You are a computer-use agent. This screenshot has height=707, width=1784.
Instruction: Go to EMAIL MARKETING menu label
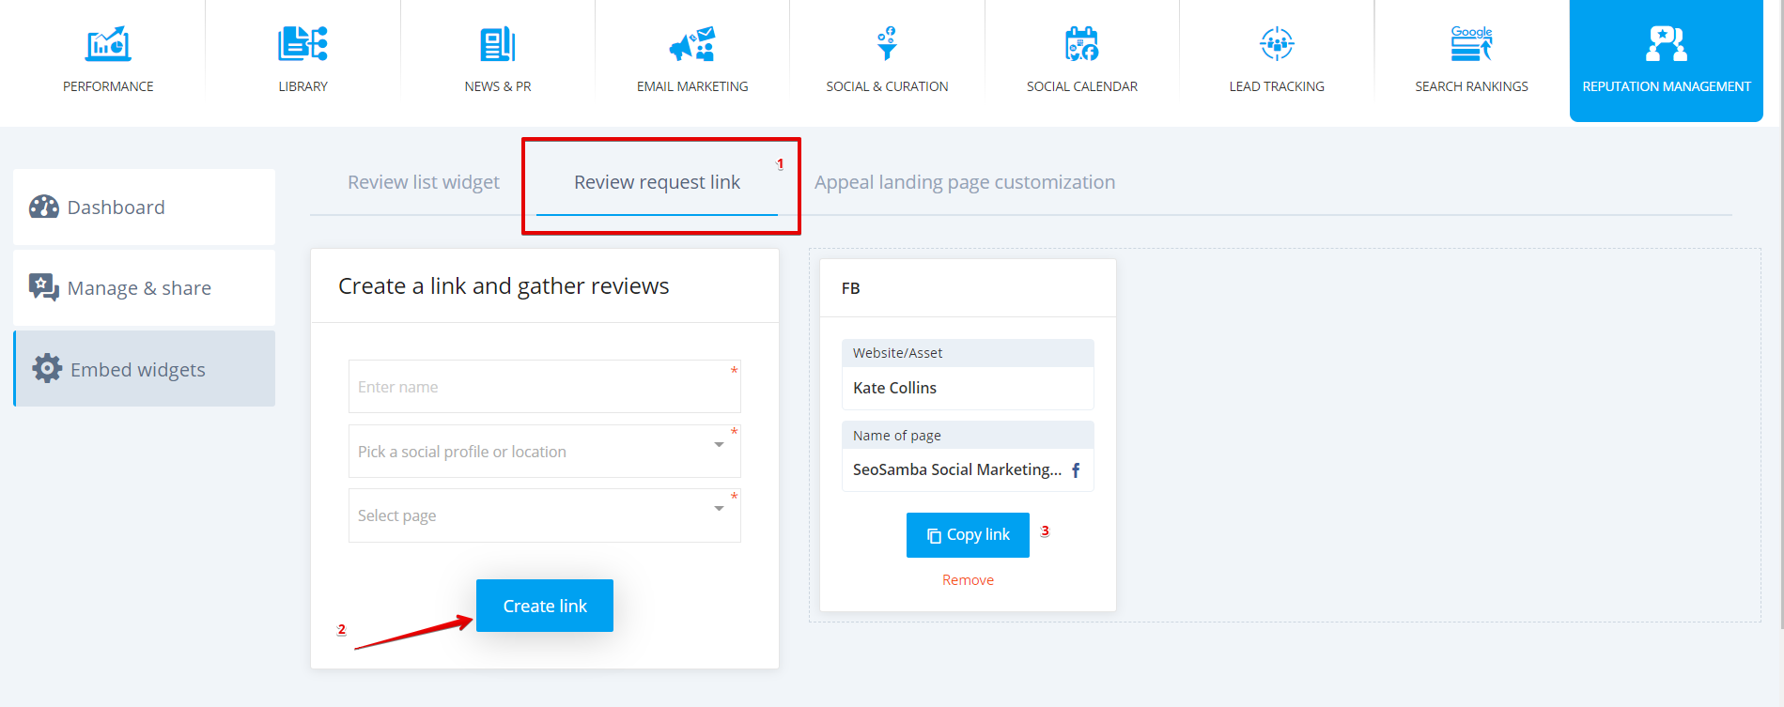[692, 86]
